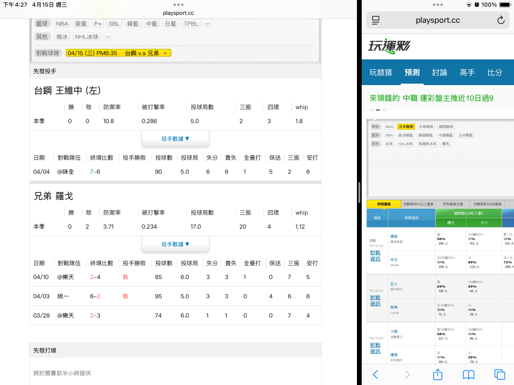Screen dimensions: 514x385
Task: Tap the three-dot multitasking control in the left window
Action: [178, 4]
